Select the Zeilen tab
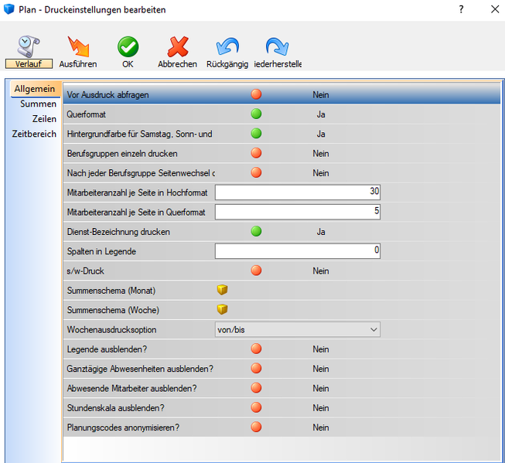This screenshot has width=505, height=463. pyautogui.click(x=44, y=119)
